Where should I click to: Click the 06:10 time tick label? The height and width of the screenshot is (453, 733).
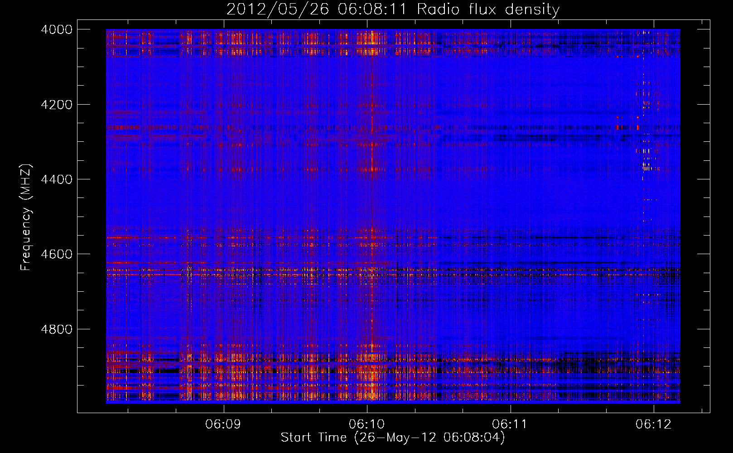[367, 424]
